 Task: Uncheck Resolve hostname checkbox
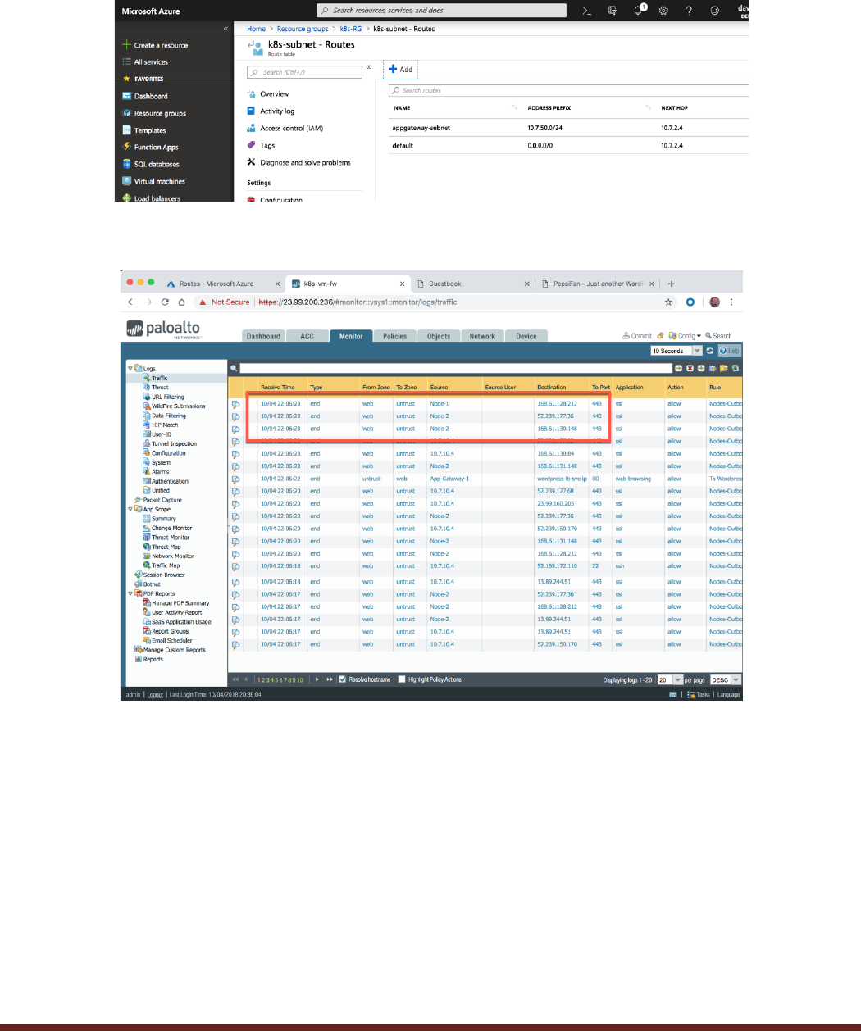[343, 679]
